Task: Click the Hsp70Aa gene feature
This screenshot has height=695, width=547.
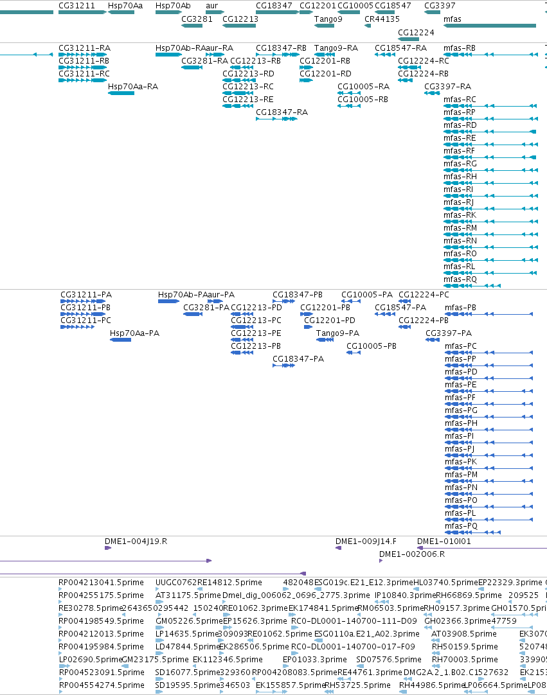Action: click(x=121, y=12)
